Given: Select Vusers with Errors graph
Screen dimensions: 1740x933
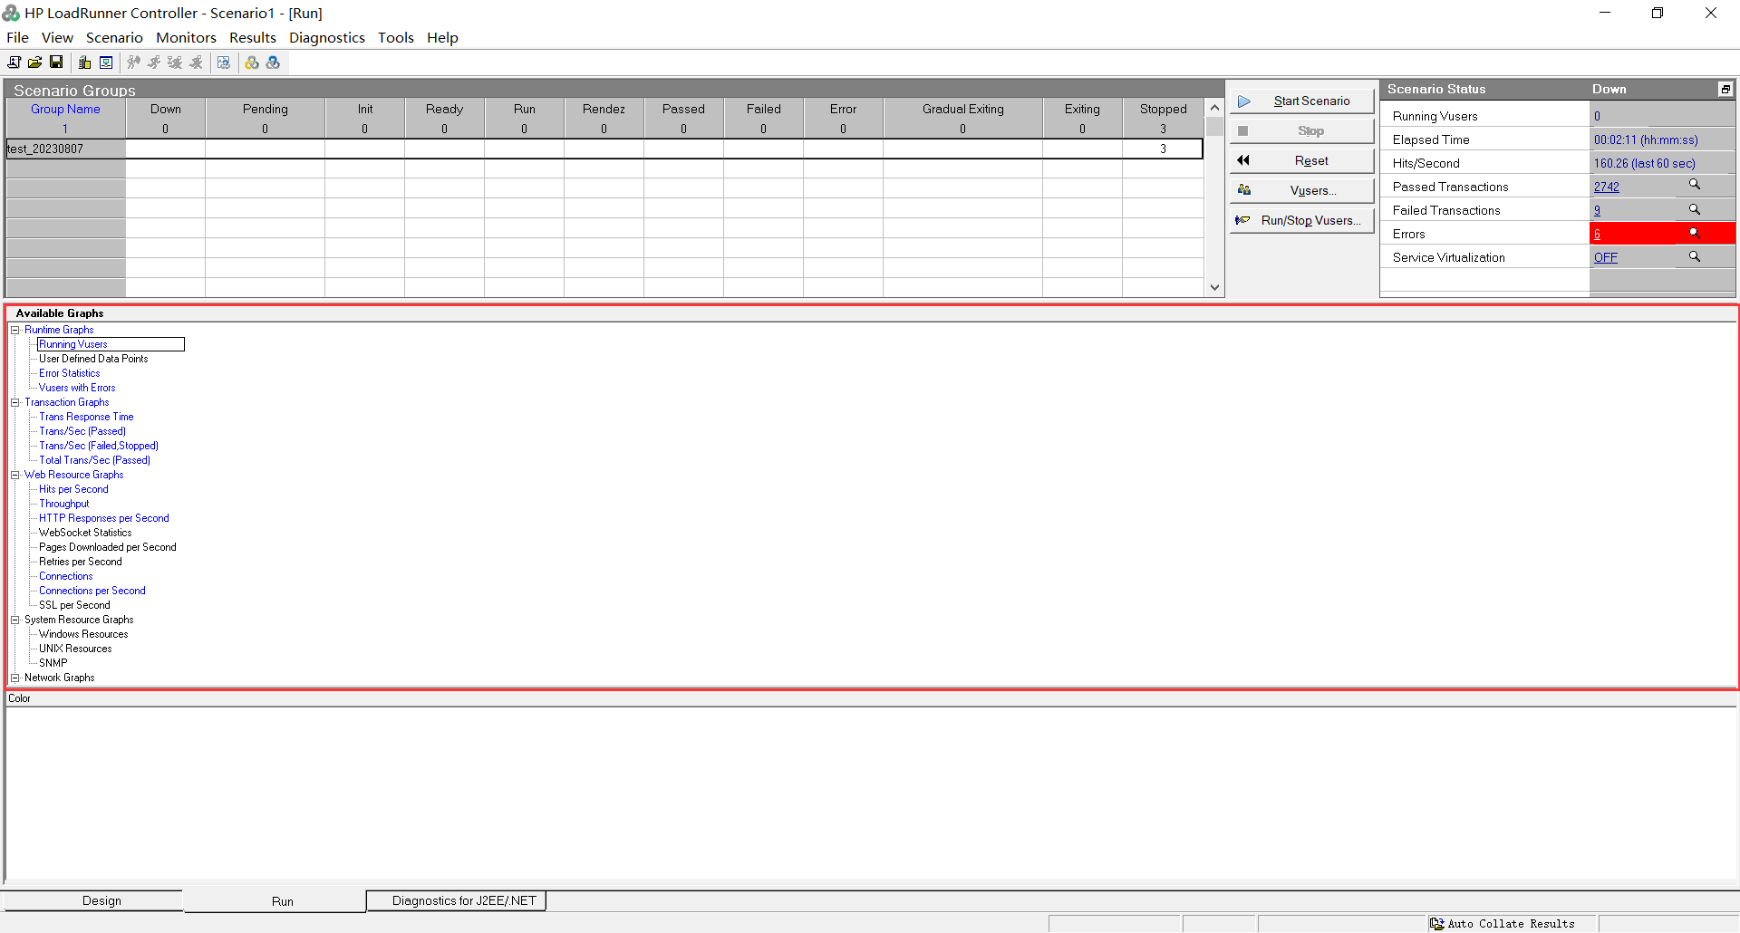Looking at the screenshot, I should [77, 388].
